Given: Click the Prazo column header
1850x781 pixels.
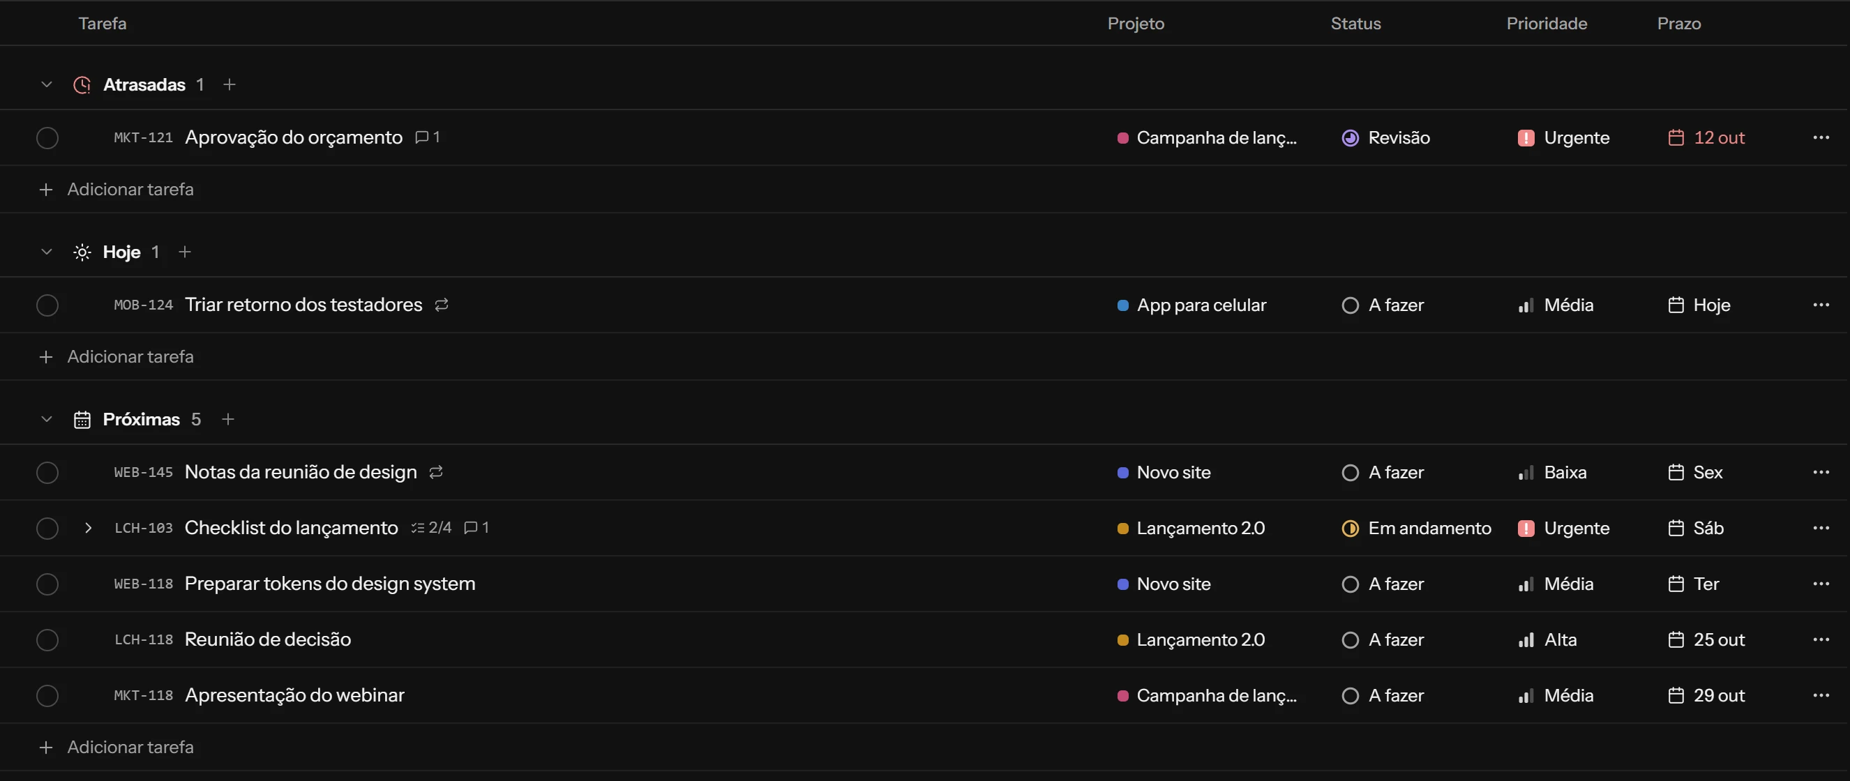Looking at the screenshot, I should (x=1678, y=23).
